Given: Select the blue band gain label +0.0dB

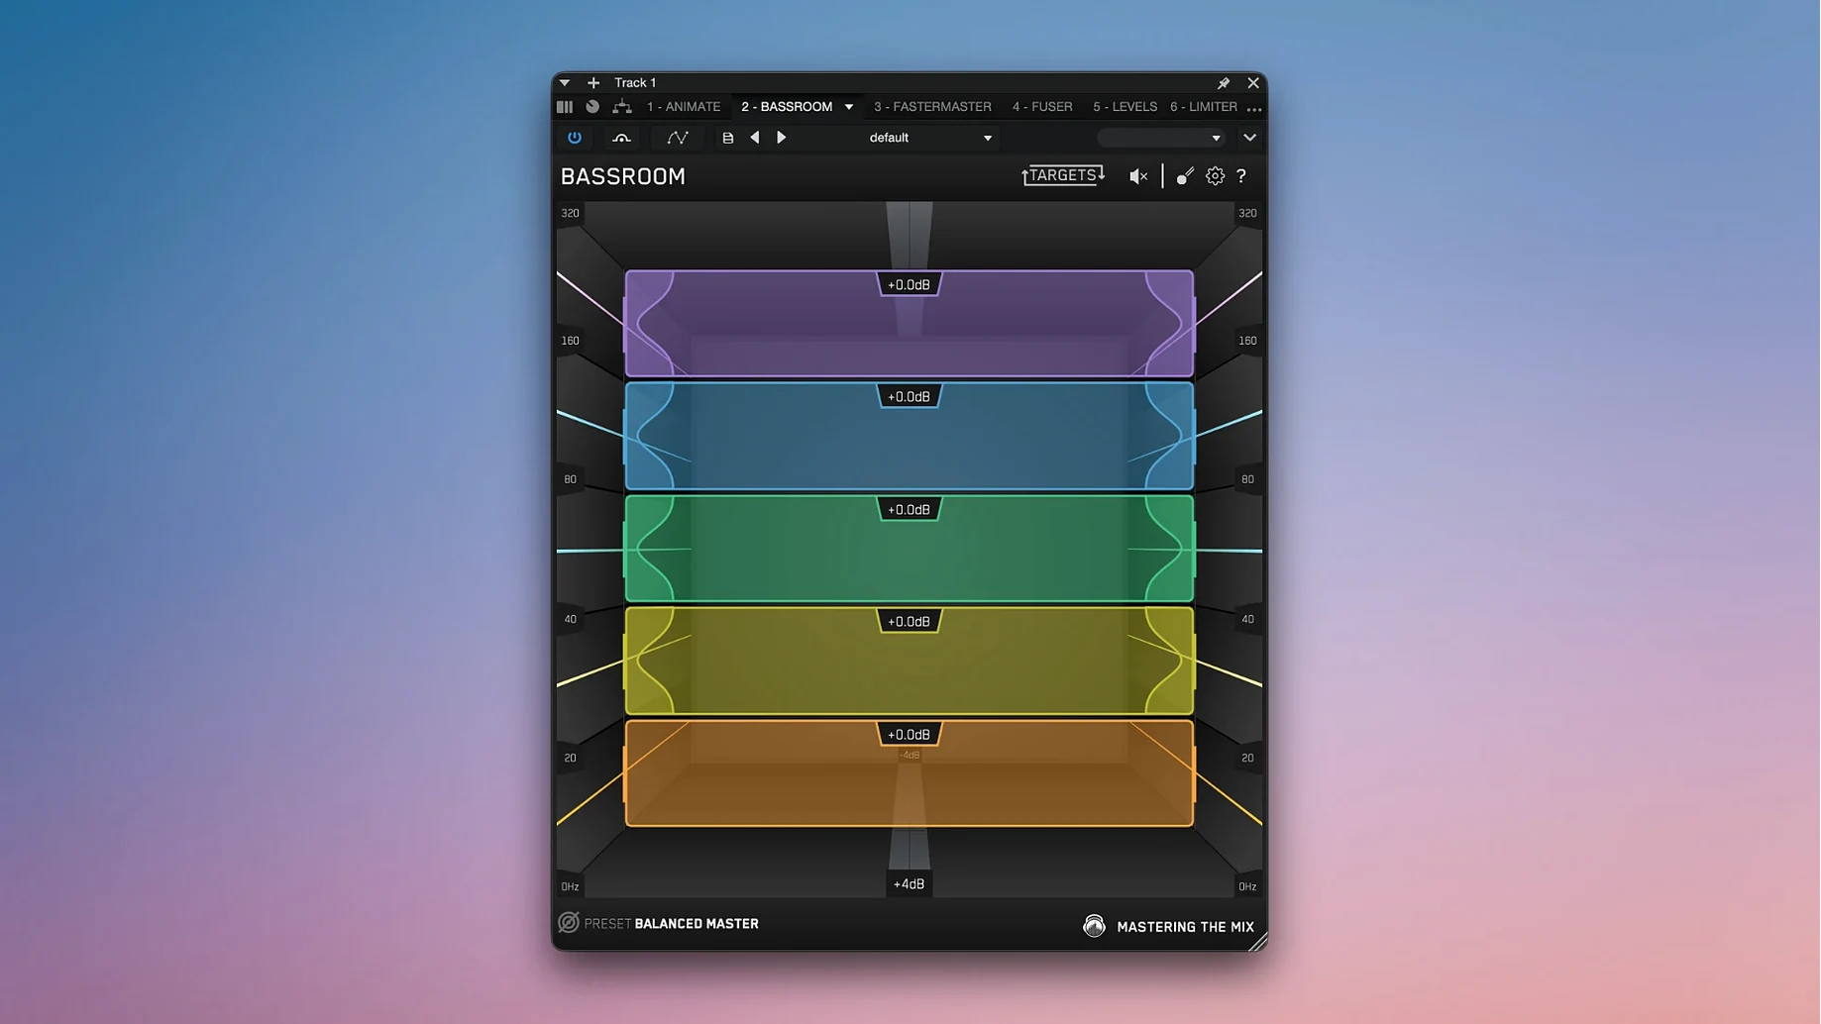Looking at the screenshot, I should tap(909, 397).
